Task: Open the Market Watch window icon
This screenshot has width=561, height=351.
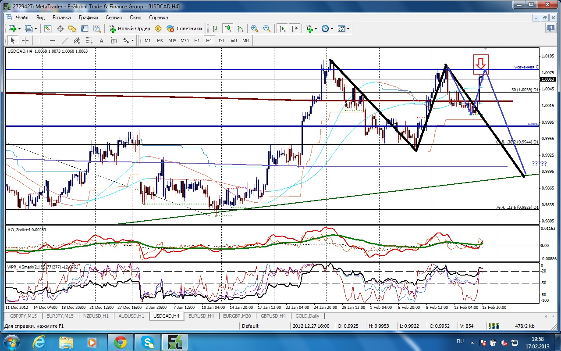Action: (48, 29)
